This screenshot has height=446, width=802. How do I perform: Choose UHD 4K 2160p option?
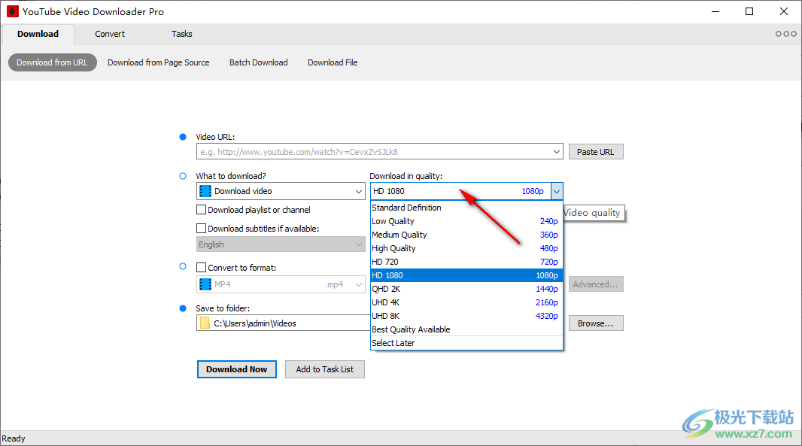click(466, 303)
